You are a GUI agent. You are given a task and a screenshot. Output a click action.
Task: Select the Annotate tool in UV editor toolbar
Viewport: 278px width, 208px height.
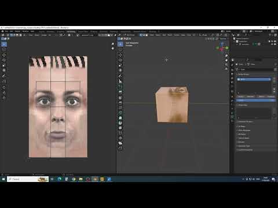pyautogui.click(x=4, y=76)
